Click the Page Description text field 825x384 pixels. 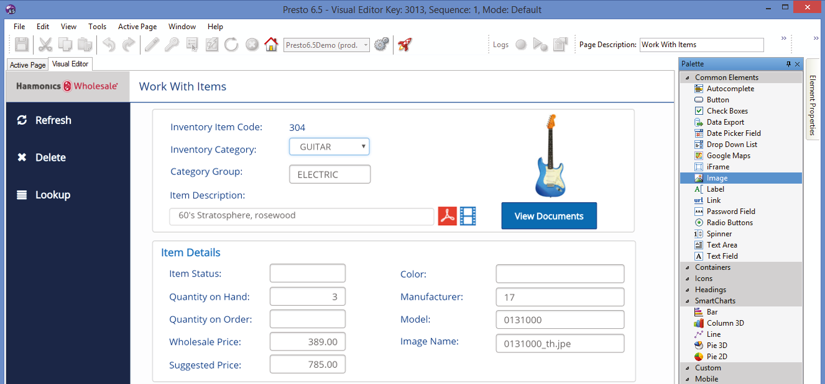click(701, 45)
